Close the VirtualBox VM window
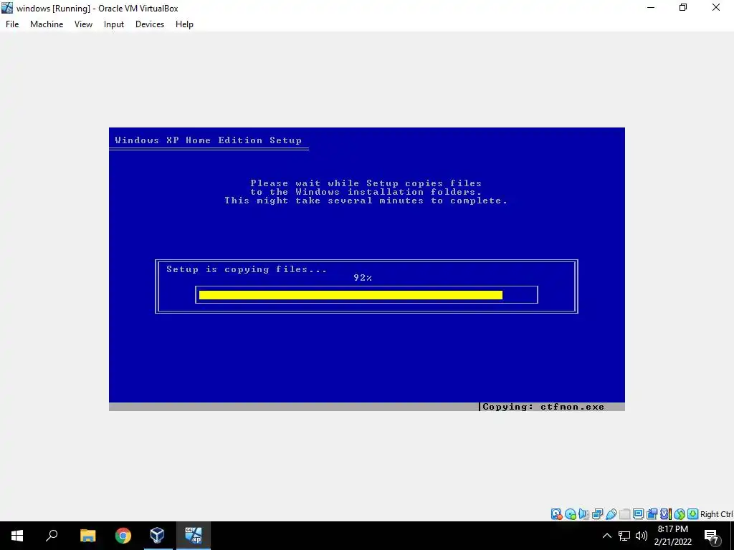This screenshot has height=550, width=734. click(x=716, y=7)
